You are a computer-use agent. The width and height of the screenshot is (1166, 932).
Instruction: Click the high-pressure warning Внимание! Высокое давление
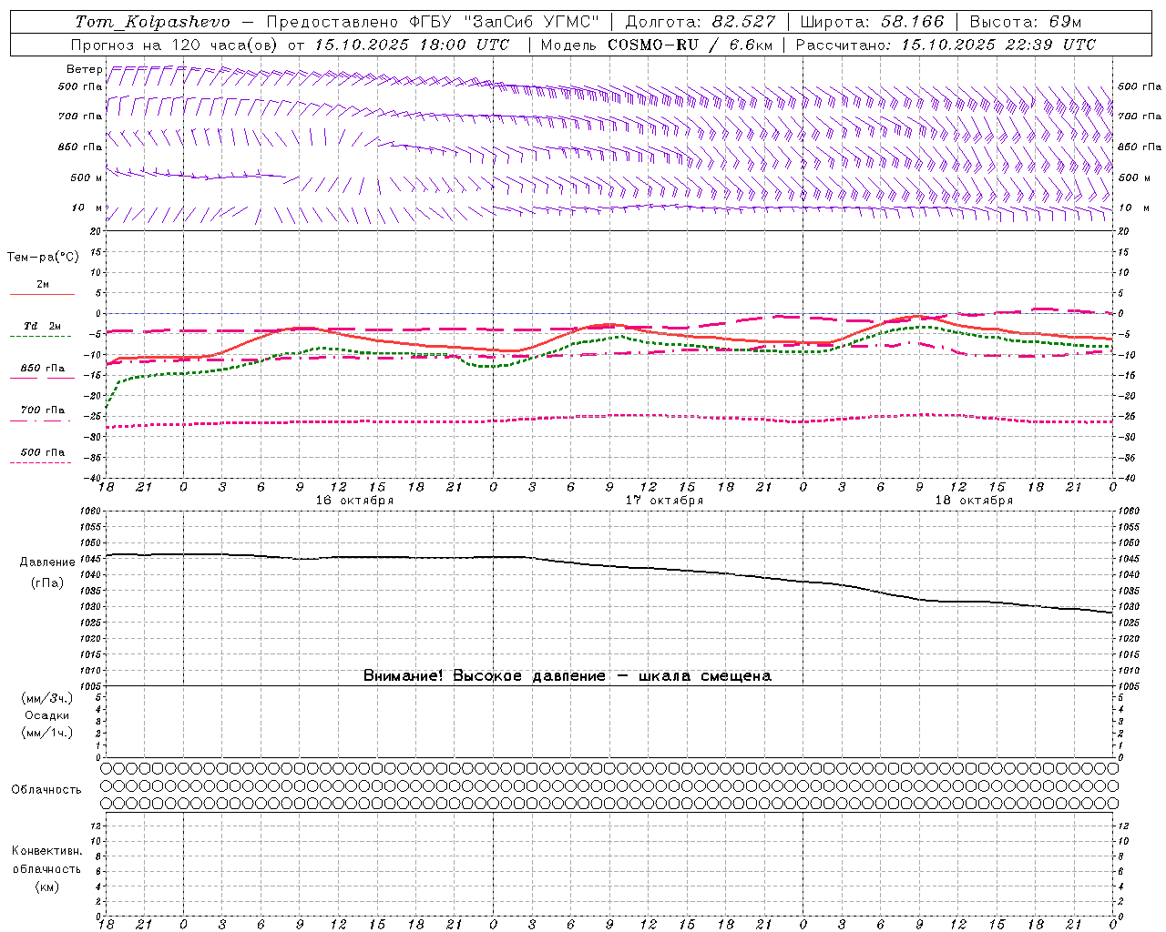click(x=485, y=676)
